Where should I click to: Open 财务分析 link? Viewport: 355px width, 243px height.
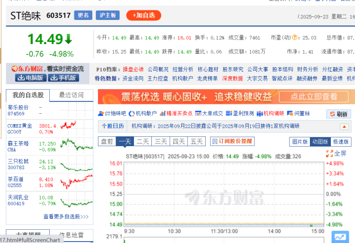click(x=307, y=69)
